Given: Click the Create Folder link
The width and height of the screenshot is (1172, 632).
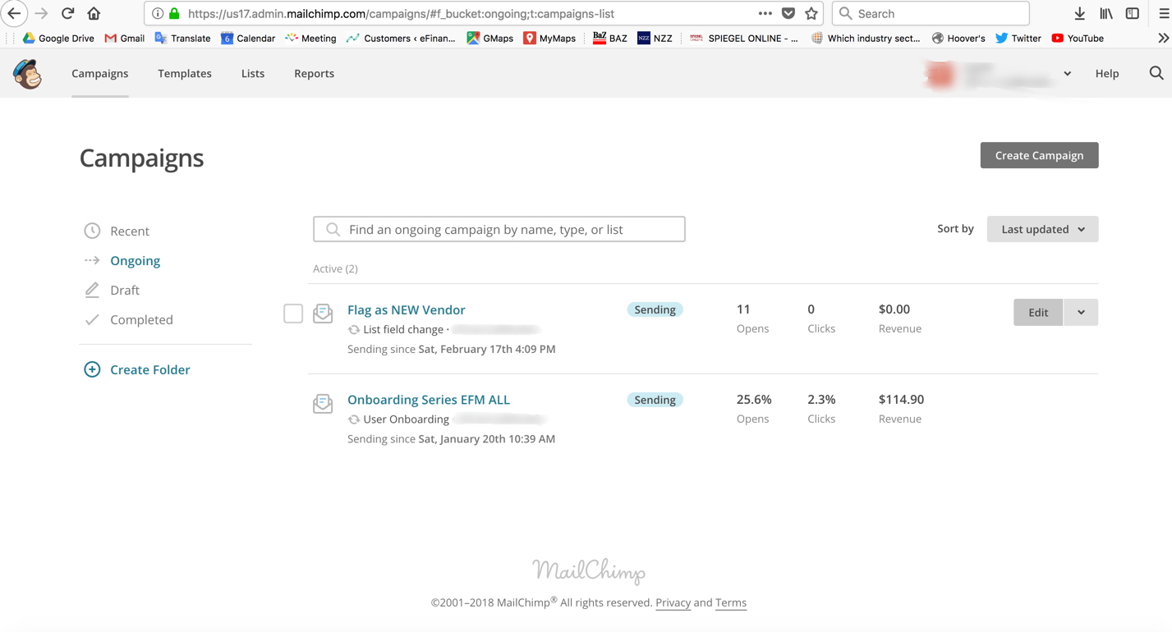Looking at the screenshot, I should coord(150,369).
